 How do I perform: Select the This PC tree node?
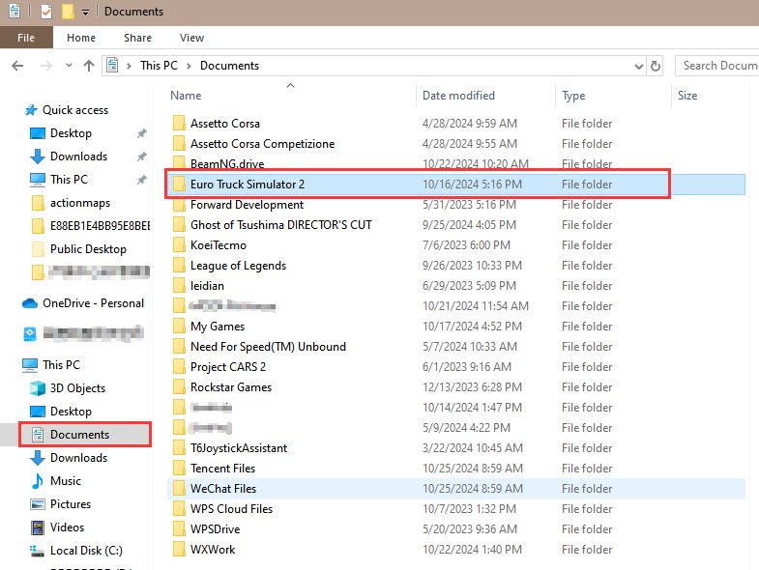click(61, 365)
